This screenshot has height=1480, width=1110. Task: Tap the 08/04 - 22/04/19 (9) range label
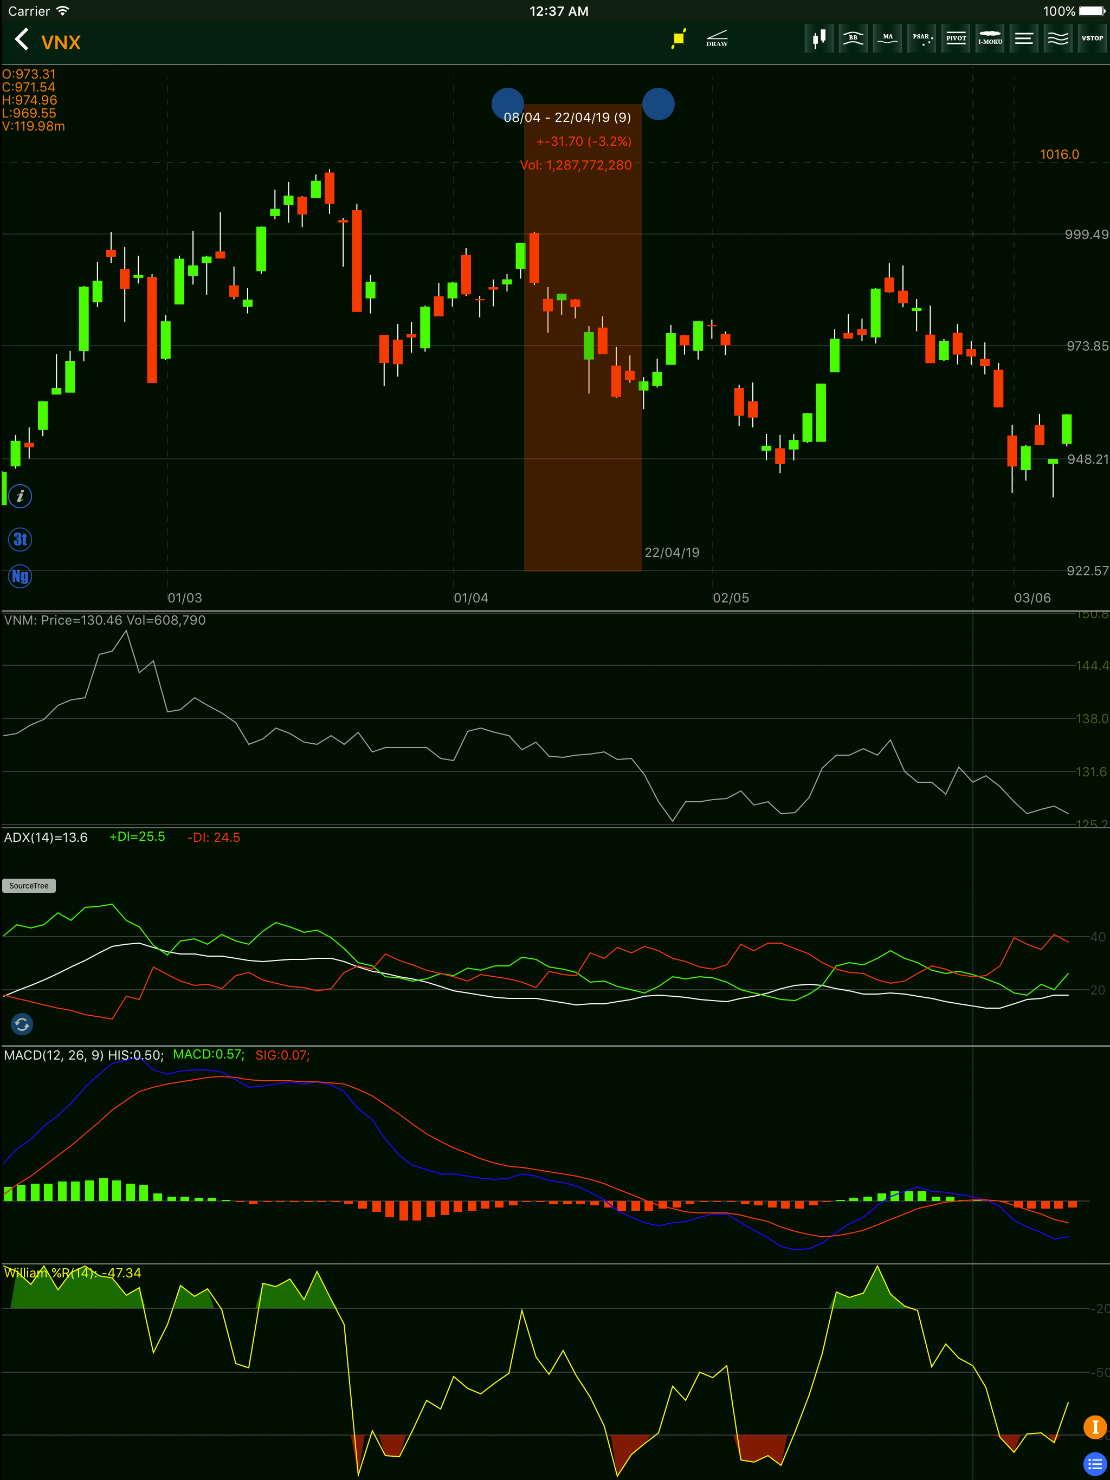pos(567,117)
